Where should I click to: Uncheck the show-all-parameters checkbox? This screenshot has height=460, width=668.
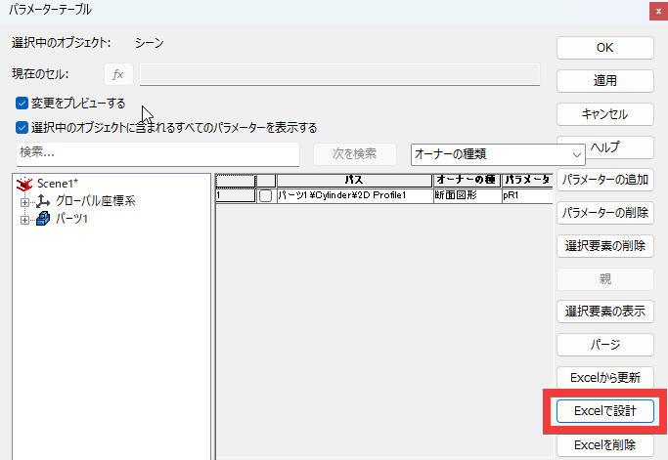pyautogui.click(x=22, y=128)
